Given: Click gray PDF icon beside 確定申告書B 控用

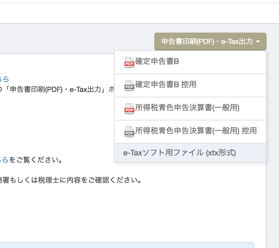Looking at the screenshot, I should 129,85.
